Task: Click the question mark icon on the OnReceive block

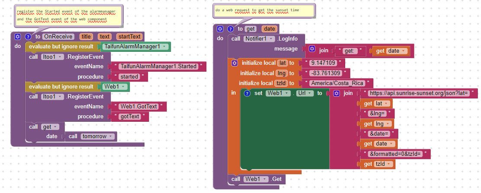Action: click(x=28, y=37)
